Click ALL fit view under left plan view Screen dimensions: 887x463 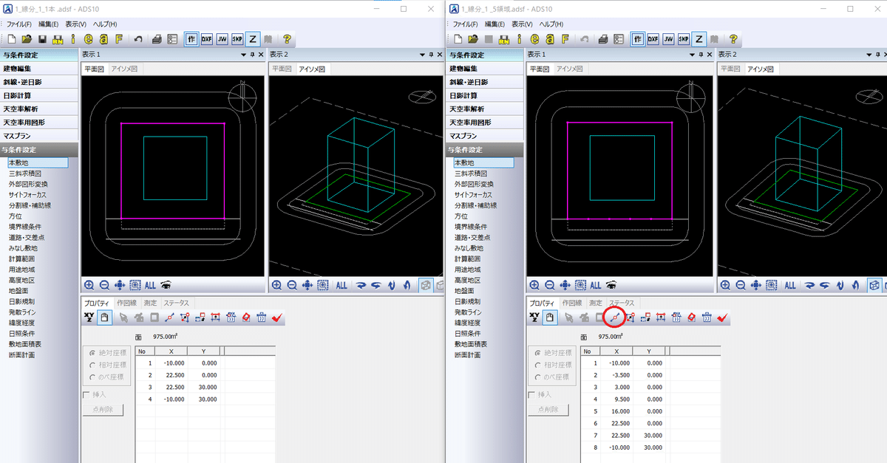point(150,285)
